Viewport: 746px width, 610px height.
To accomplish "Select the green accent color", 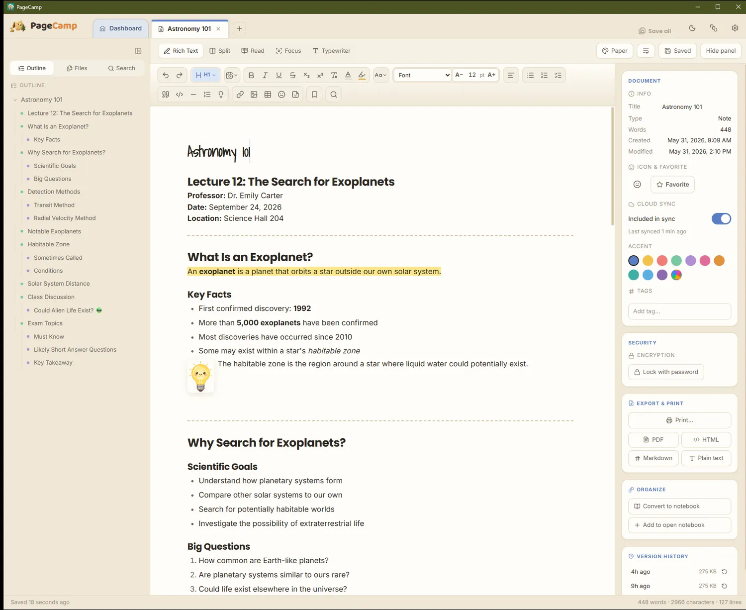I will 676,261.
